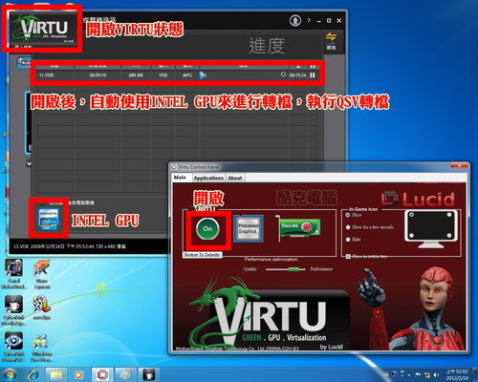This screenshot has width=478, height=382.
Task: Toggle checkbox at converter's left edge
Action: 29,164
